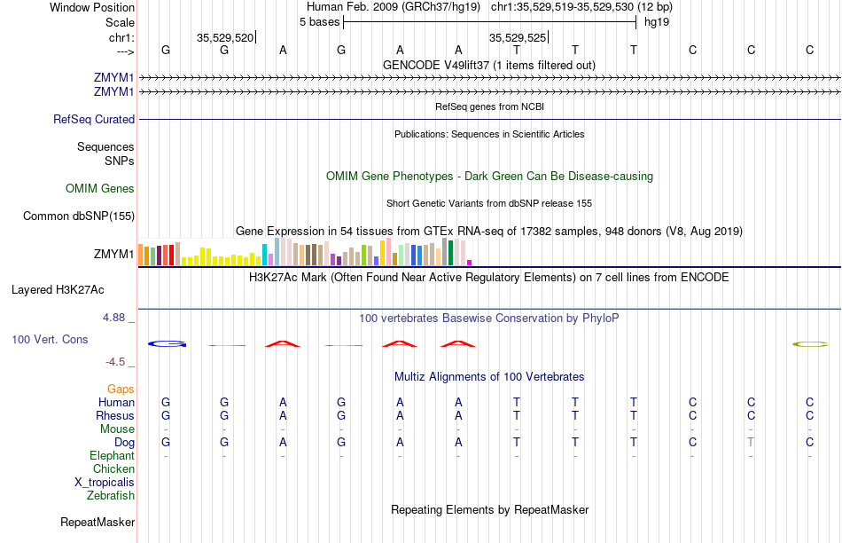Click the 100 Vert. Cons label

click(50, 339)
